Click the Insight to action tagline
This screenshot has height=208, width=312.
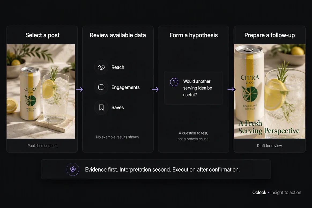tap(286, 192)
